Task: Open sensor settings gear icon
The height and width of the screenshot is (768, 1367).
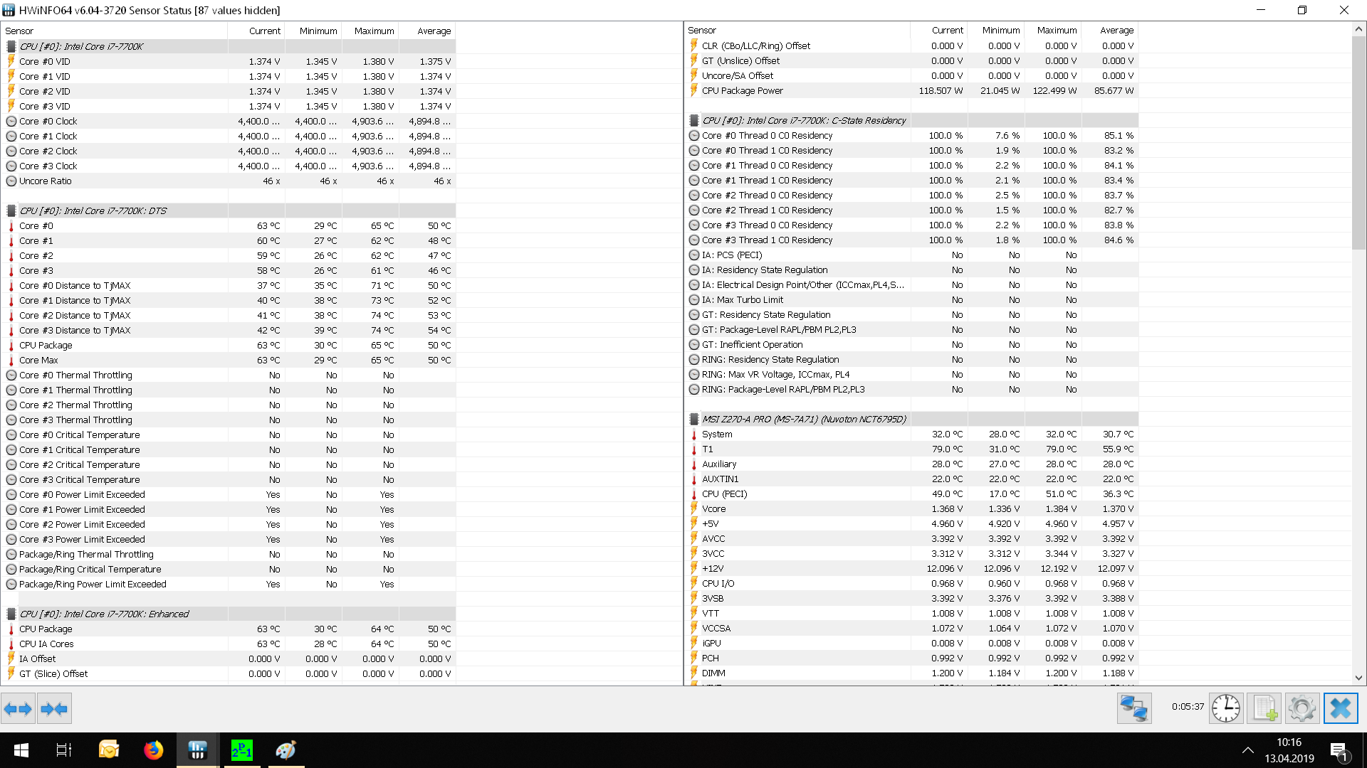Action: tap(1302, 708)
